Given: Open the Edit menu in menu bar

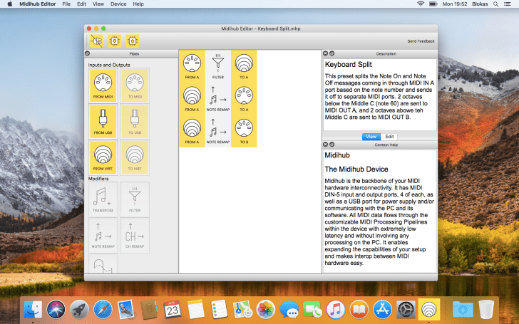Looking at the screenshot, I should tap(81, 4).
